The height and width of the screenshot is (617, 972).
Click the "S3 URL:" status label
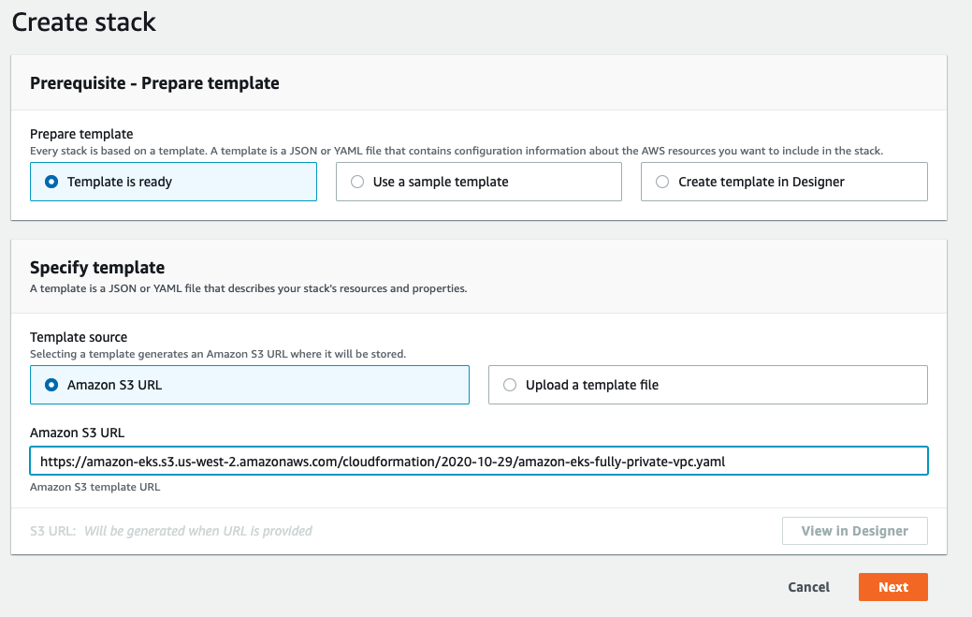(x=51, y=531)
